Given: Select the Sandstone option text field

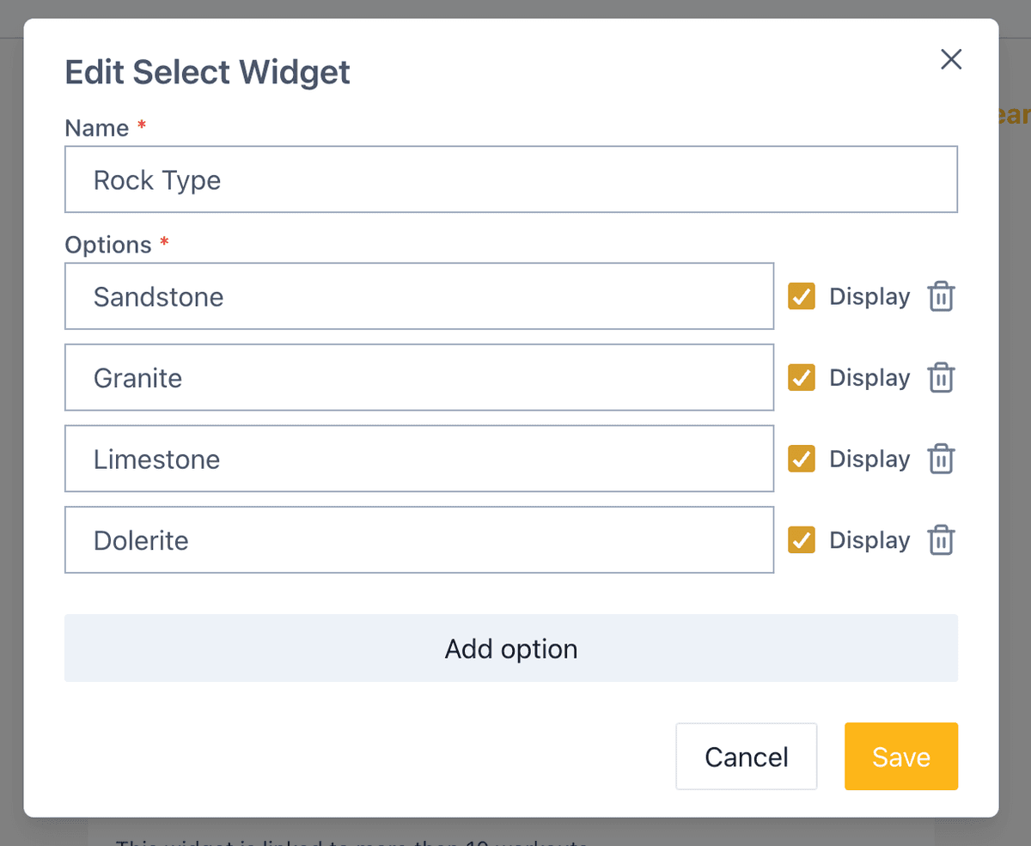Looking at the screenshot, I should 419,296.
